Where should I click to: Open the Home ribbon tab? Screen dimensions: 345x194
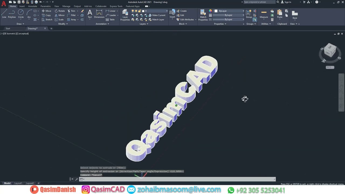(x=13, y=6)
